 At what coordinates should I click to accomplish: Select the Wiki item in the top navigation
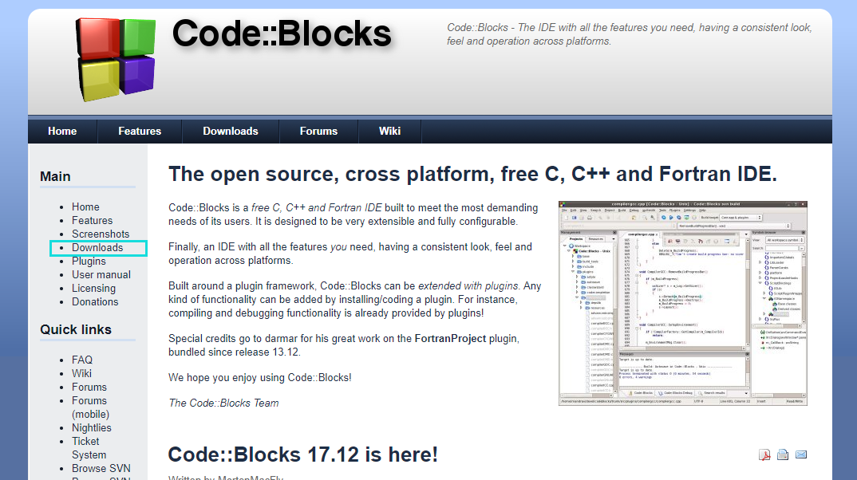click(x=389, y=131)
